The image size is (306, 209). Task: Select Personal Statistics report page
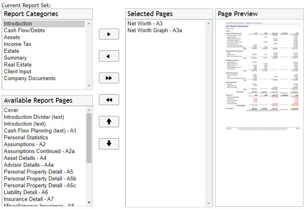tap(26, 138)
